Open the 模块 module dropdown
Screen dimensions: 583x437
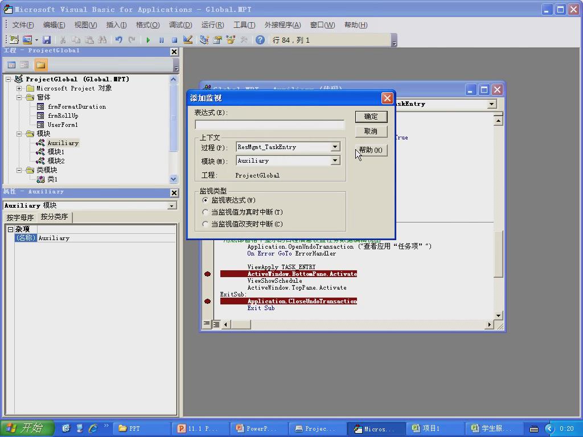(x=335, y=160)
